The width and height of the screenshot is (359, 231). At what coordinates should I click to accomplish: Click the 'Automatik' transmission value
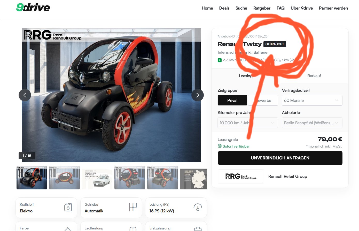click(x=94, y=211)
